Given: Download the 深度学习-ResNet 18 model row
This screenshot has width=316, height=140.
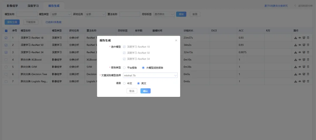Looking at the screenshot, I should pos(296,38).
